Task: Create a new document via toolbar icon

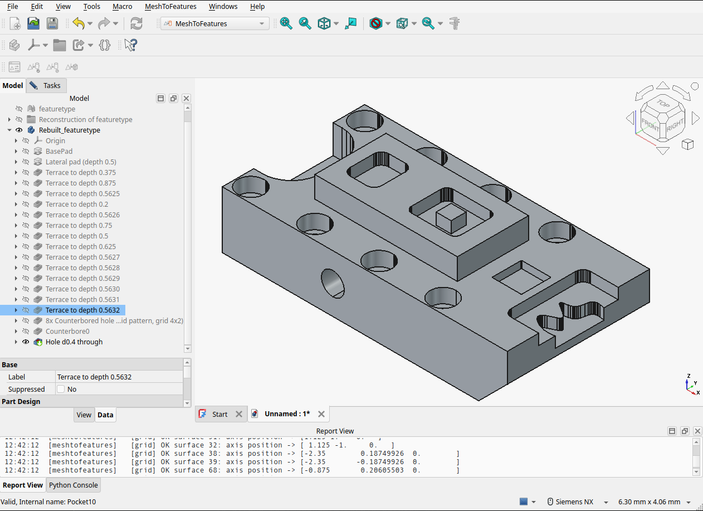Action: 15,23
